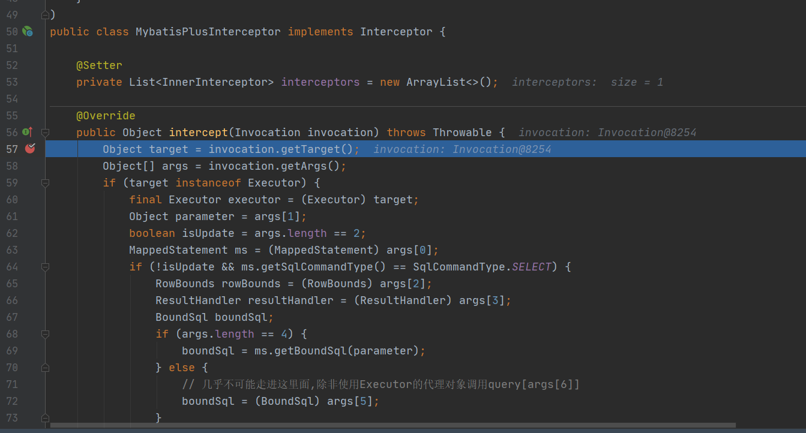This screenshot has width=806, height=433.
Task: Click the Throwable exception type
Action: pyautogui.click(x=462, y=133)
